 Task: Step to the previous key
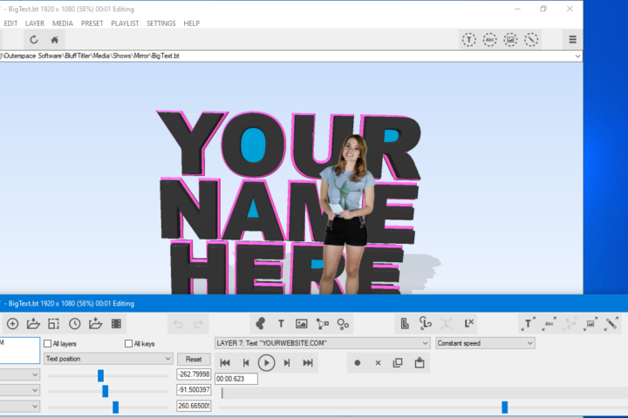tap(246, 363)
